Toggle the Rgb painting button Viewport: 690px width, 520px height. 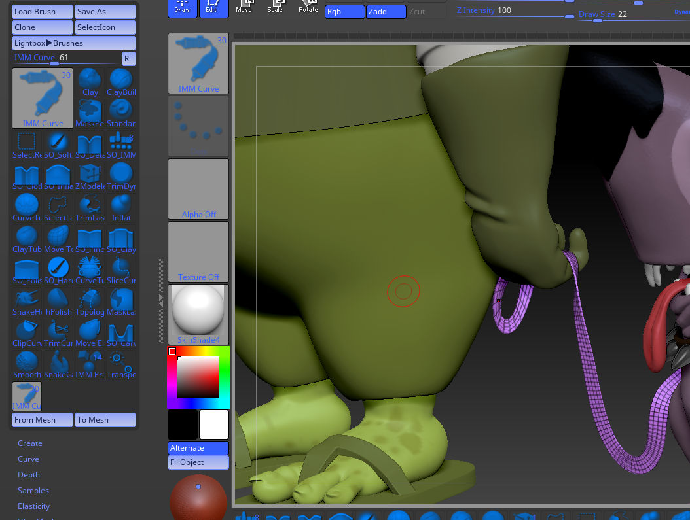pyautogui.click(x=344, y=12)
